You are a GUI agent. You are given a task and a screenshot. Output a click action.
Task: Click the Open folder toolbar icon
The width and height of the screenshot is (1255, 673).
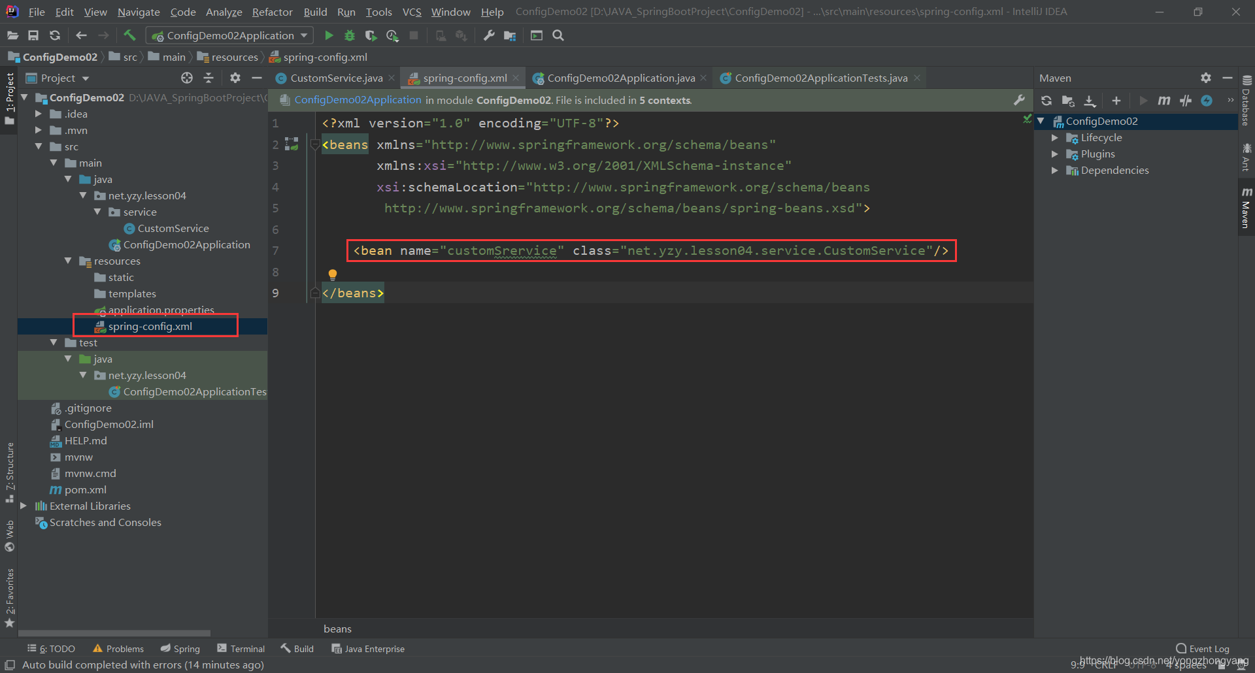pyautogui.click(x=12, y=35)
